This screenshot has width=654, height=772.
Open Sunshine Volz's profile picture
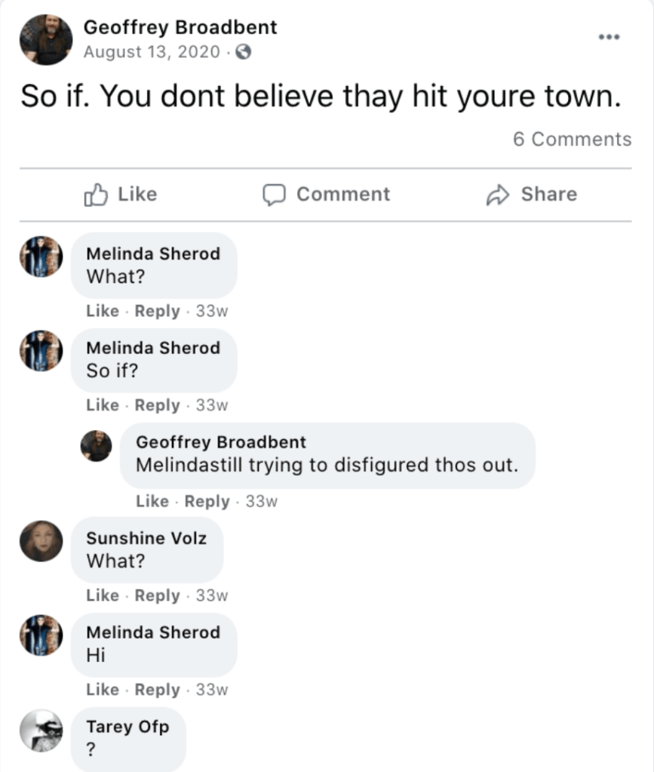tap(41, 541)
